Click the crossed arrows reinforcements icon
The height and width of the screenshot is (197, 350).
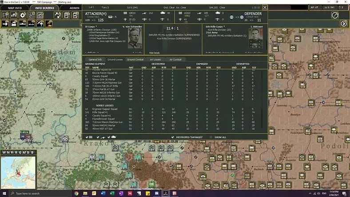pos(58,15)
